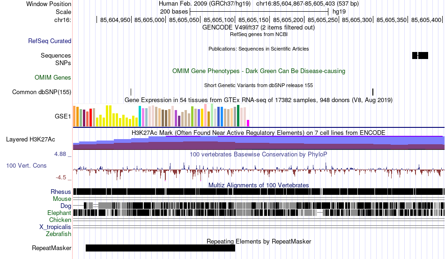Click Publications: Sequences in Scientific Articles title
445x259 pixels.
(x=259, y=49)
